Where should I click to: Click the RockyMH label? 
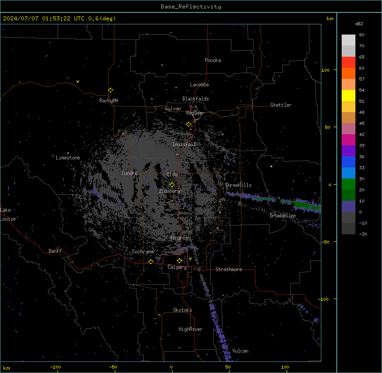109,100
